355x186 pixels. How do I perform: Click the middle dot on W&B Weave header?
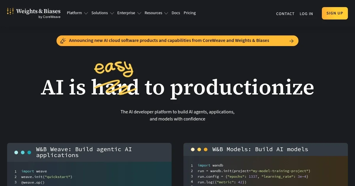coord(22,152)
